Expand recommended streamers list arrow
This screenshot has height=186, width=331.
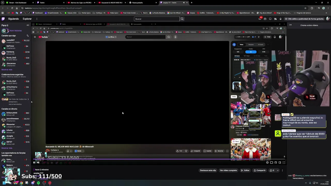point(28,99)
